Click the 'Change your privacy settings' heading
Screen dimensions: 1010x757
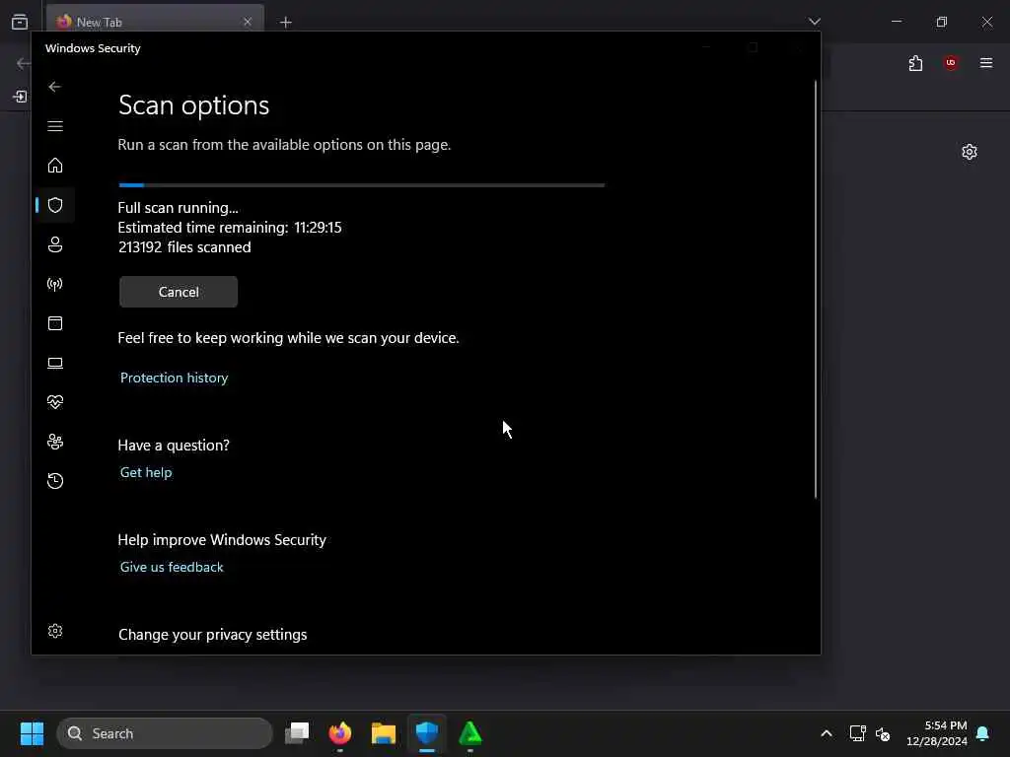click(213, 635)
